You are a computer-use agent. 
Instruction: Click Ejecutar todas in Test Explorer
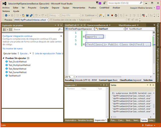coord(10,53)
